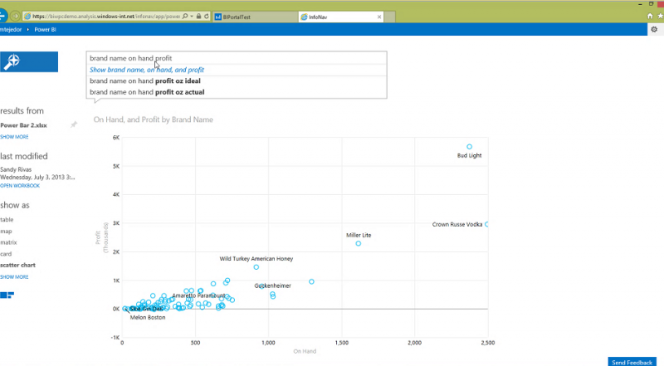Click into the question search box
The width and height of the screenshot is (664, 366).
[x=237, y=58]
